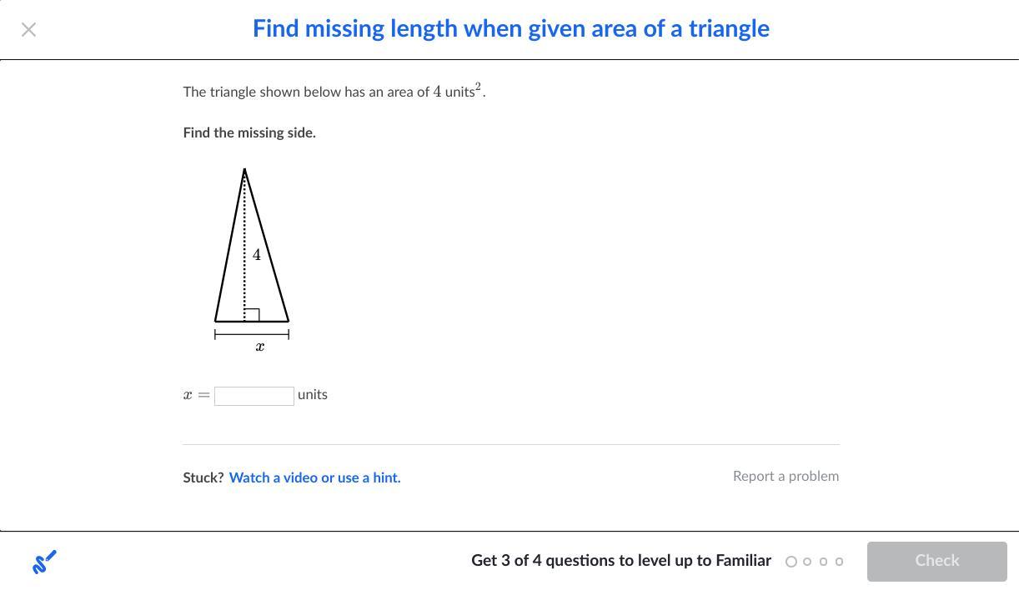The height and width of the screenshot is (590, 1019).
Task: Click the triangle area problem statement
Action: pyautogui.click(x=334, y=92)
